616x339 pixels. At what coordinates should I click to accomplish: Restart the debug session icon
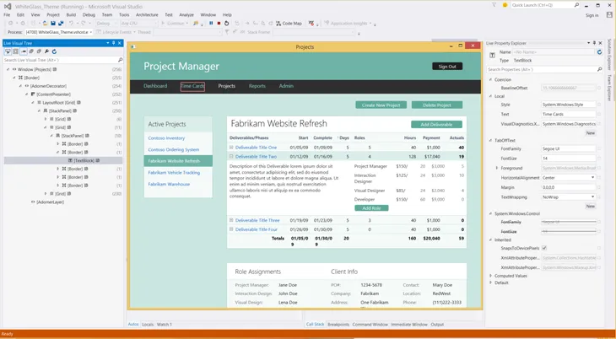point(226,24)
